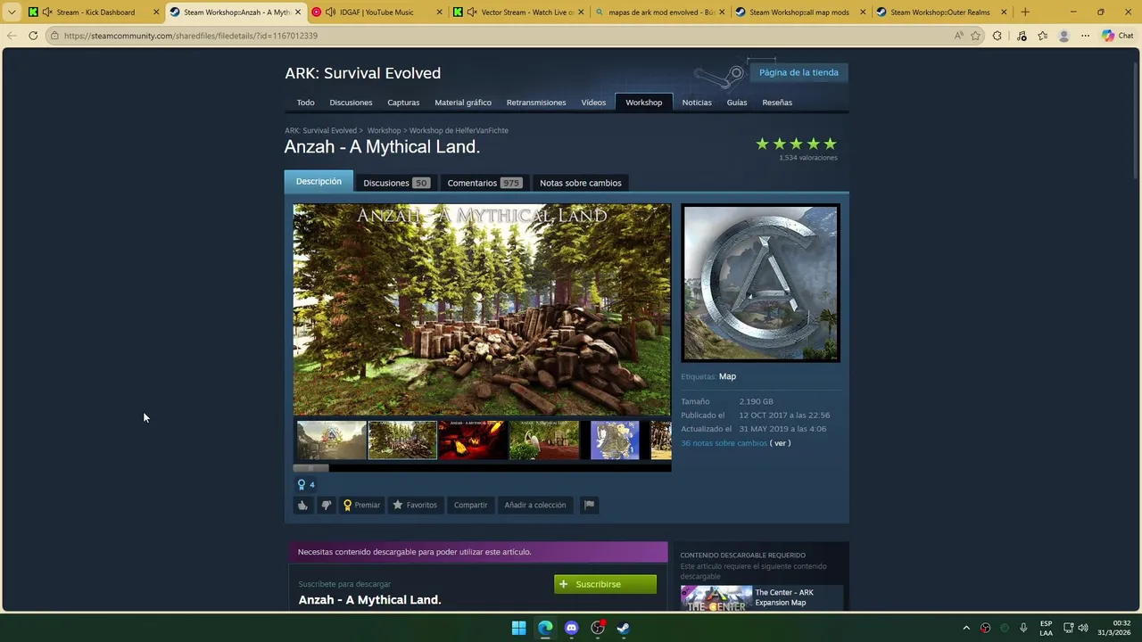Open the Descripción tab
This screenshot has width=1142, height=642.
[319, 181]
